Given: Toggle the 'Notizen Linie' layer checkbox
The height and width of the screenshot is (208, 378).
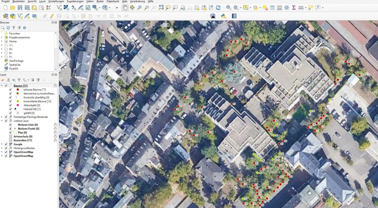Looking at the screenshot, I should [10, 125].
